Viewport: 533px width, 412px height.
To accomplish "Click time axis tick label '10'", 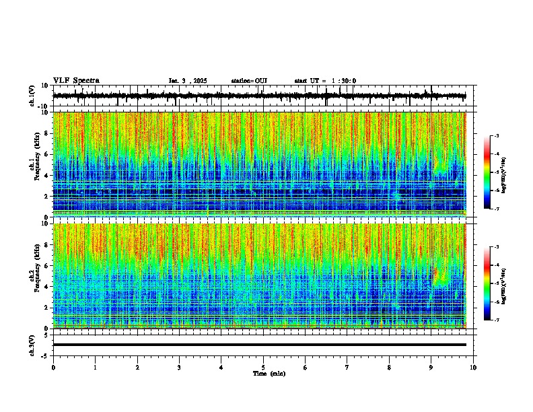I will click(473, 368).
